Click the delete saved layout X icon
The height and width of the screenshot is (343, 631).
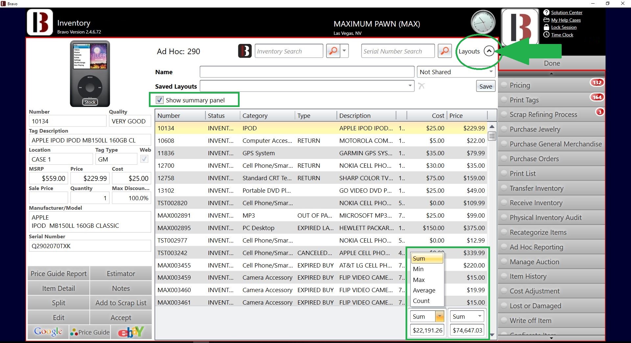coord(422,86)
